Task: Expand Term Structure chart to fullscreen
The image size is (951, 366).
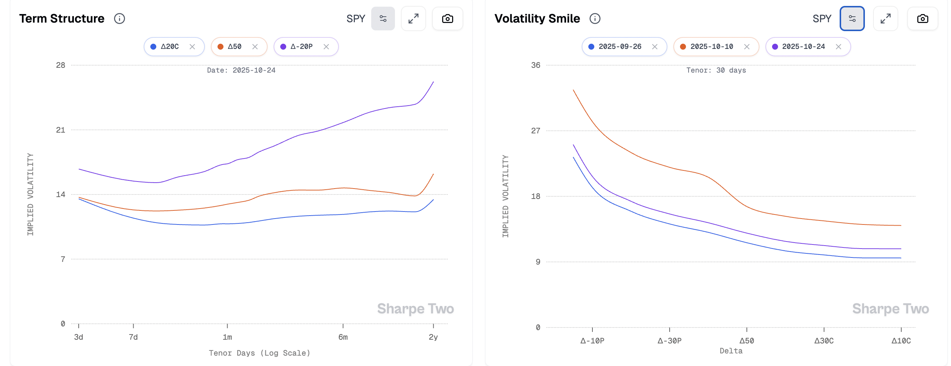Action: [x=413, y=19]
